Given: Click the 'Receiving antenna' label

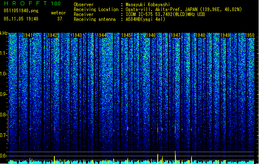Looking at the screenshot, I should click(x=95, y=19).
